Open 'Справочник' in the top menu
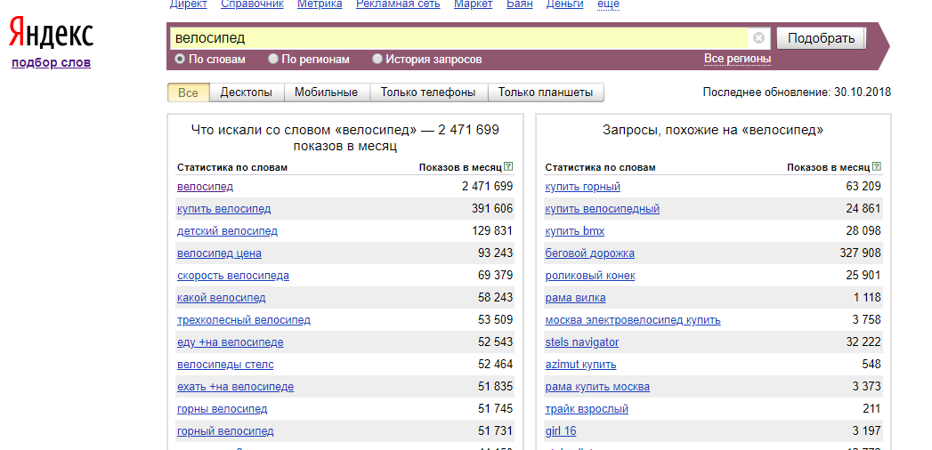Viewport: 932px width, 450px height. pyautogui.click(x=252, y=4)
